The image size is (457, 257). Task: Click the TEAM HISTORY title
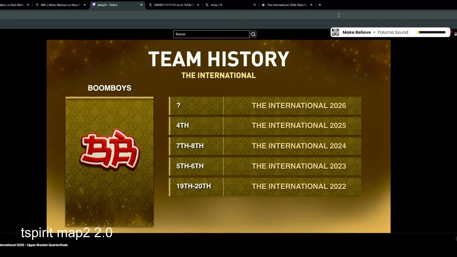coord(219,59)
